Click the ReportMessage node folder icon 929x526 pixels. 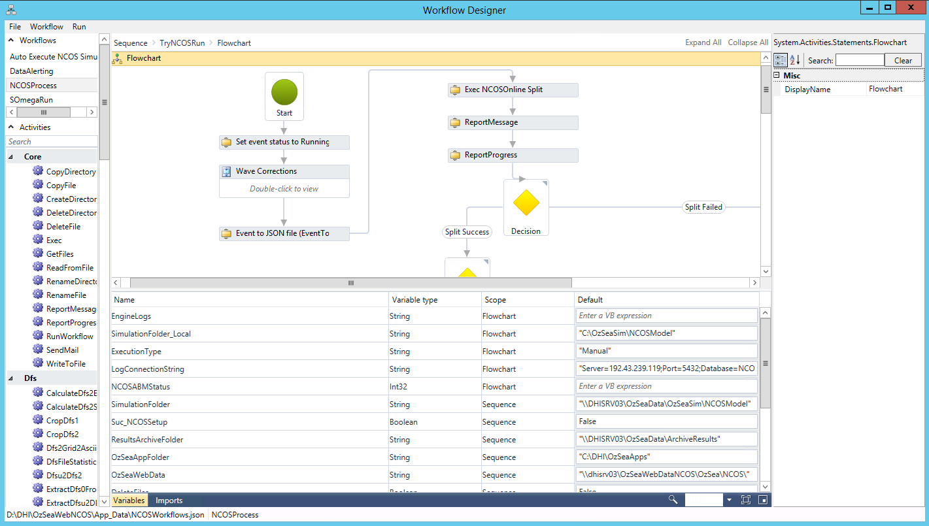point(456,122)
